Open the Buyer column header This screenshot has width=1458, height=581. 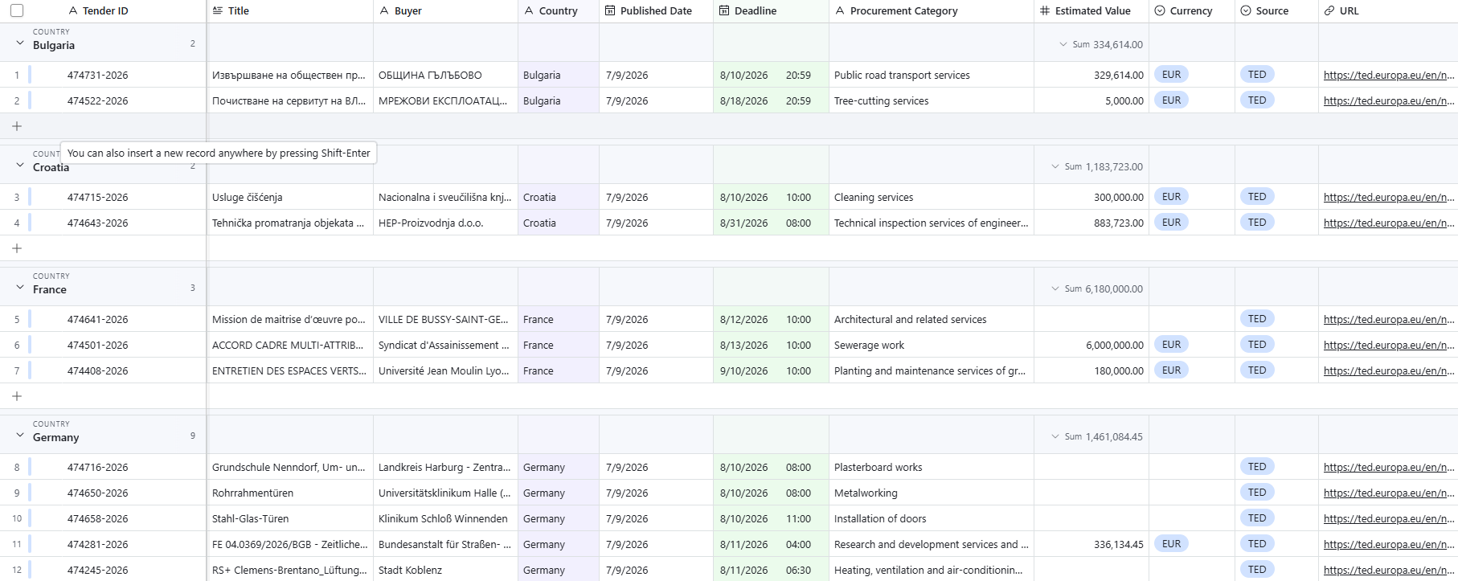tap(446, 11)
